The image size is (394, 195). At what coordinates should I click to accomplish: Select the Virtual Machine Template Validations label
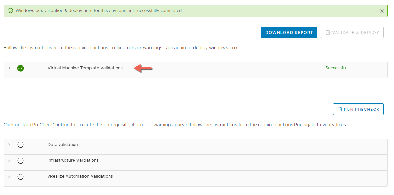click(85, 68)
